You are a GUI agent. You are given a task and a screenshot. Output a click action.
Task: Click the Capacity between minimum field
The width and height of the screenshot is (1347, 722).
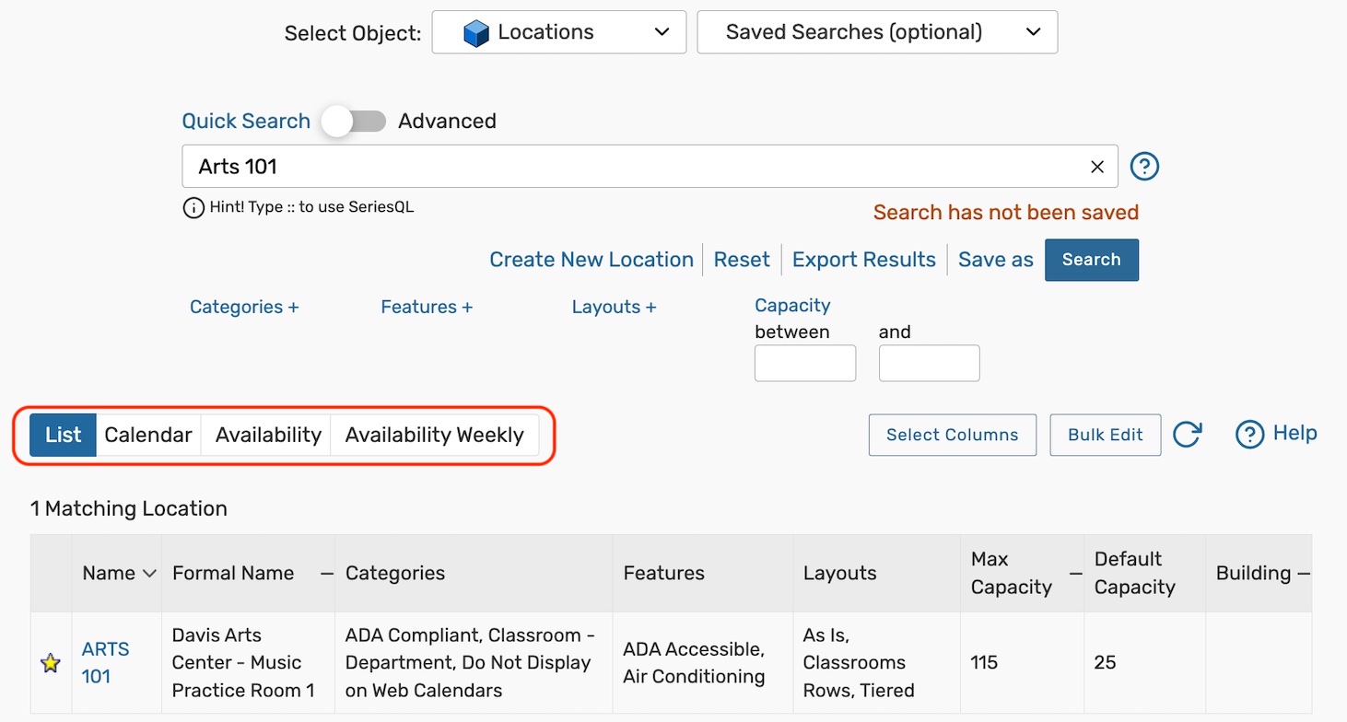click(804, 364)
